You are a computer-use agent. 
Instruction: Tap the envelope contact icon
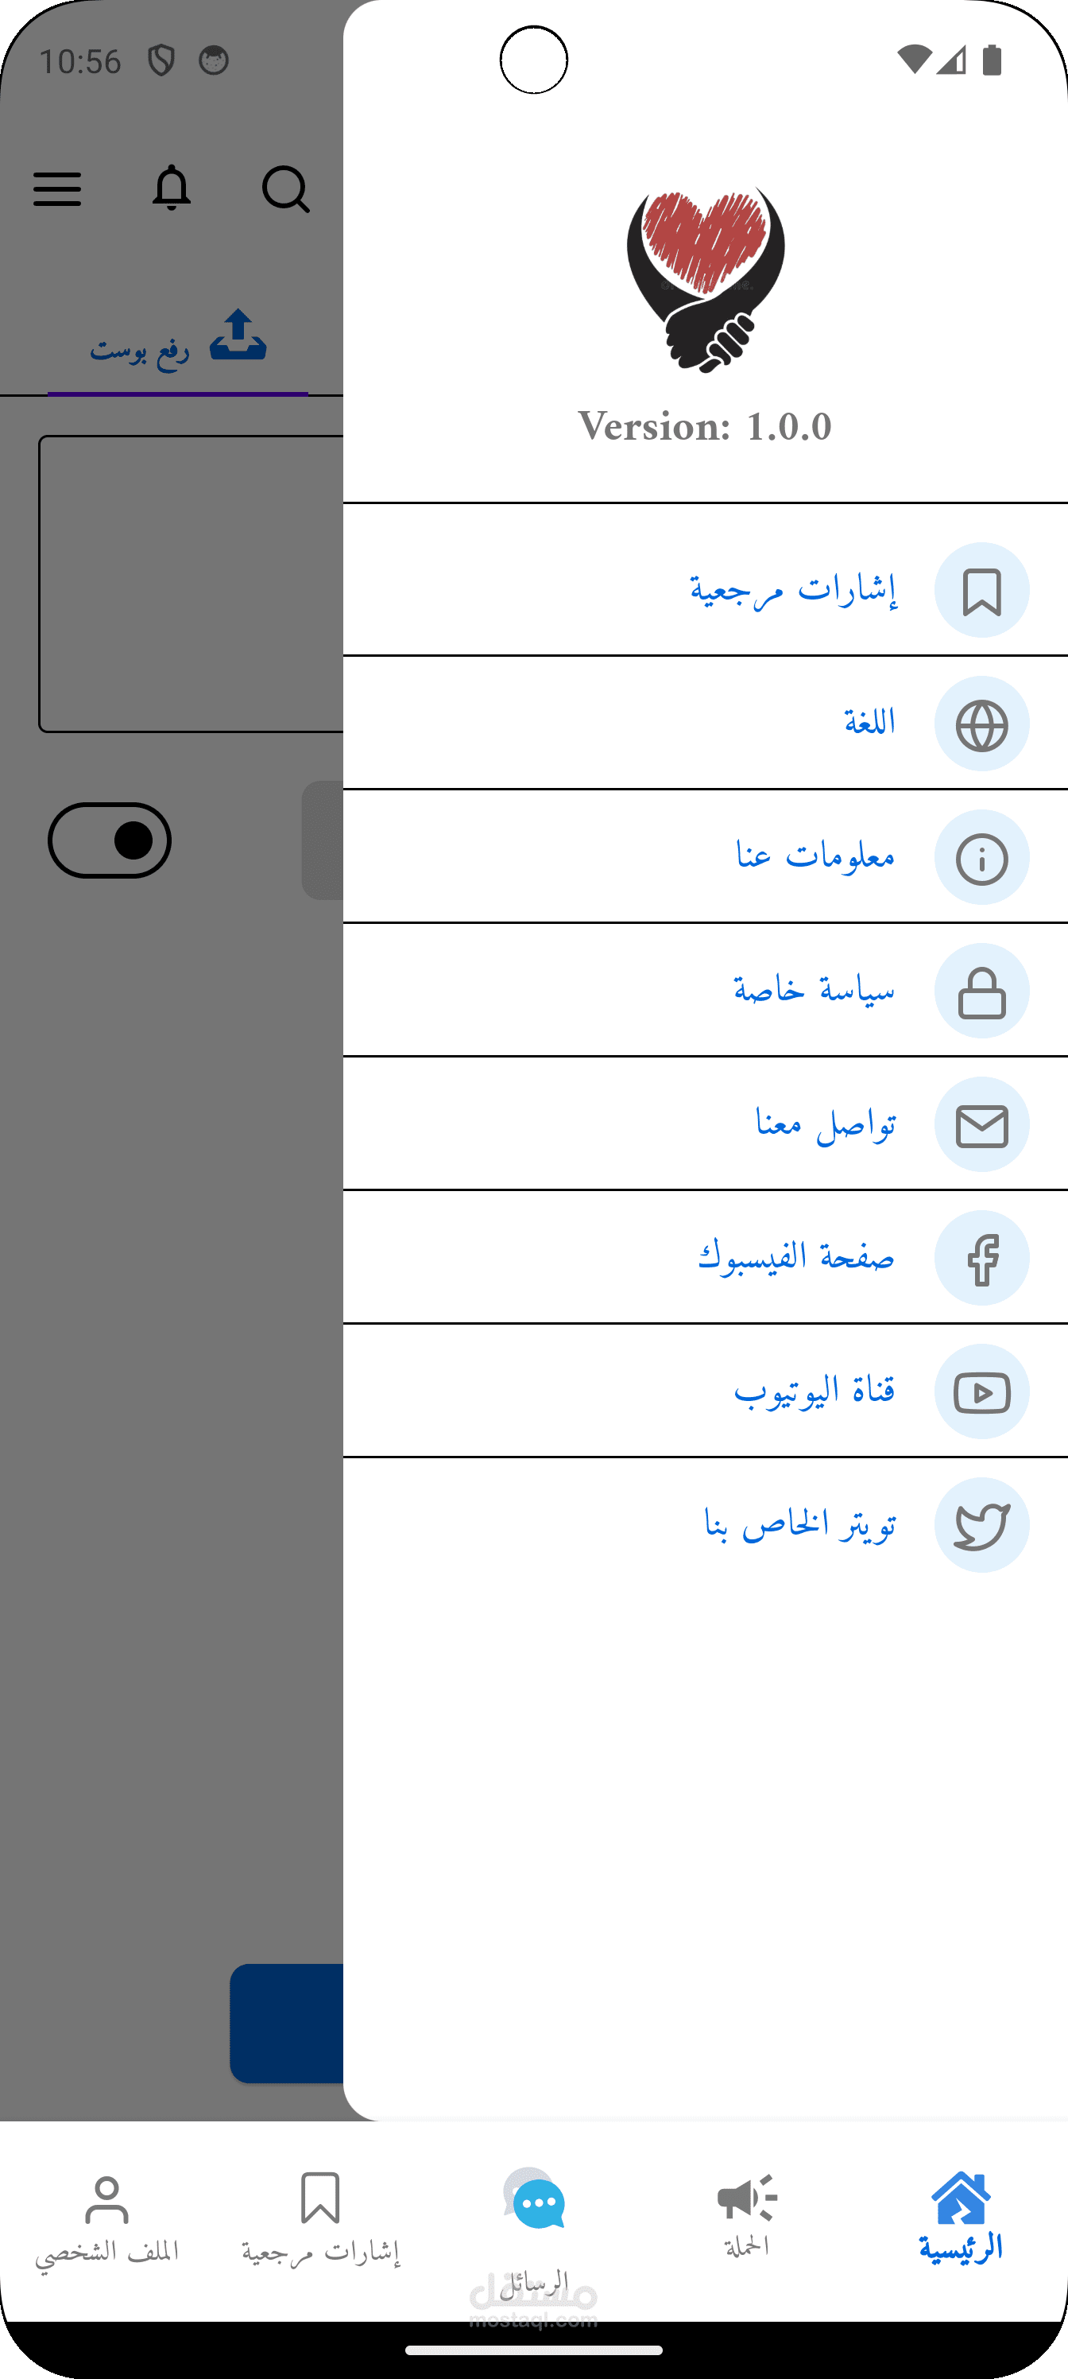click(x=981, y=1125)
